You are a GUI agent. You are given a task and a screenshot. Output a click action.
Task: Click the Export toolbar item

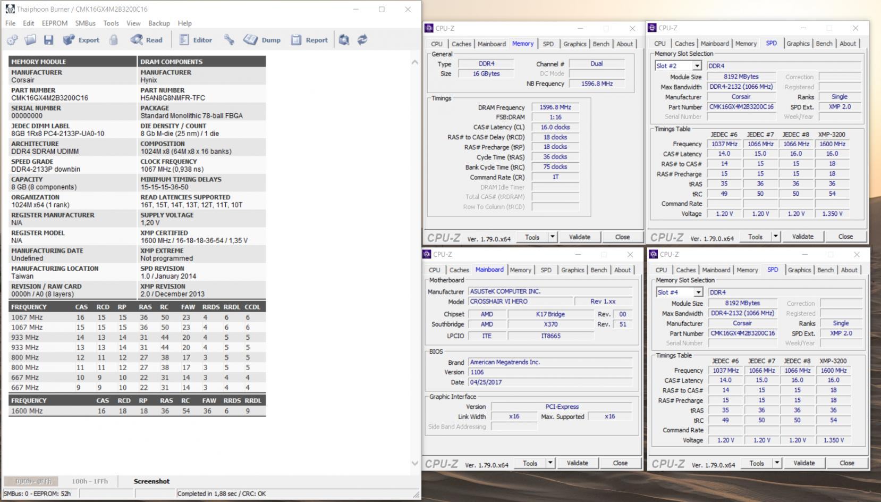click(x=81, y=40)
